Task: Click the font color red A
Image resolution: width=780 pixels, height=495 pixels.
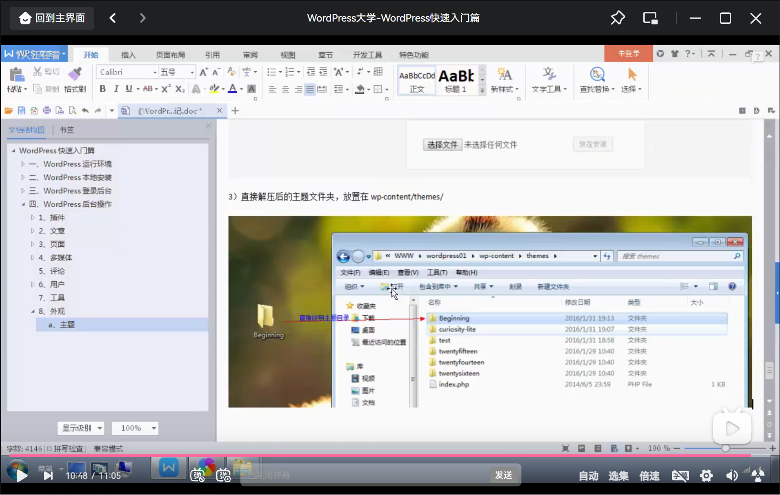Action: coord(233,89)
